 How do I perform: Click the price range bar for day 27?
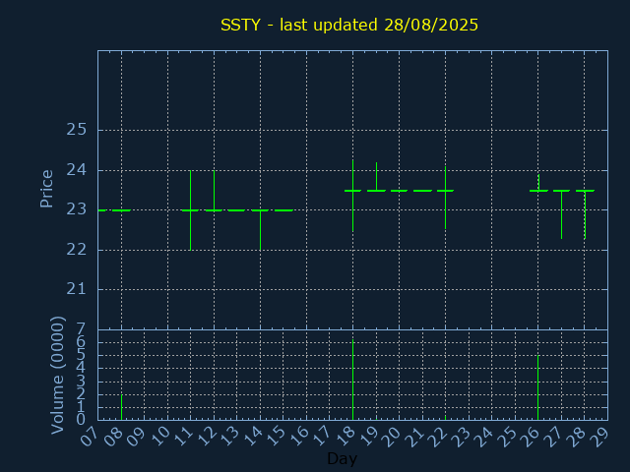pyautogui.click(x=562, y=214)
